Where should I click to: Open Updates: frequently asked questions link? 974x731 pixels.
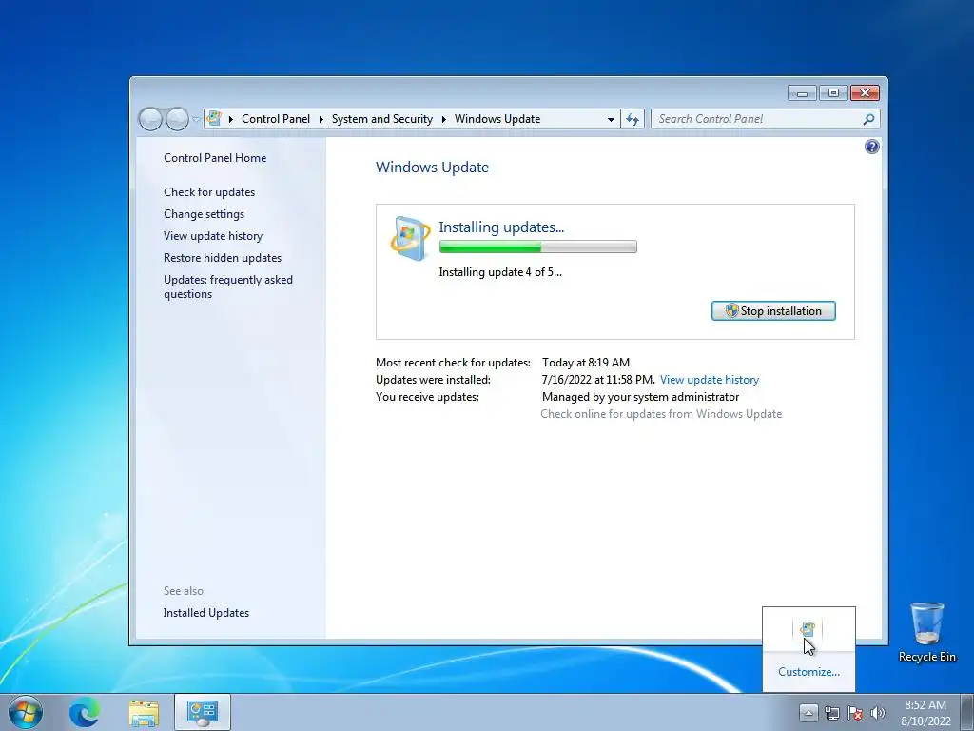click(x=228, y=286)
